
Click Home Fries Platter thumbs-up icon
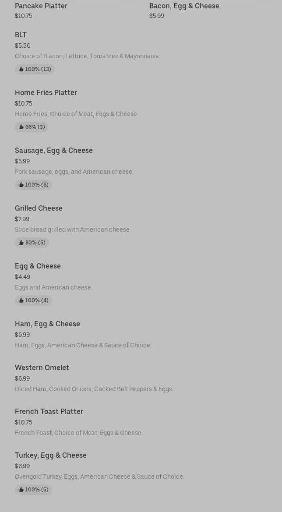point(21,127)
